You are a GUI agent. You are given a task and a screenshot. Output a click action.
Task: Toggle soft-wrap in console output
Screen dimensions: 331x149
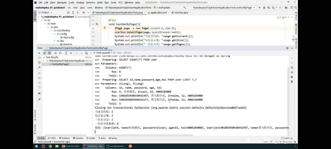coord(292,68)
